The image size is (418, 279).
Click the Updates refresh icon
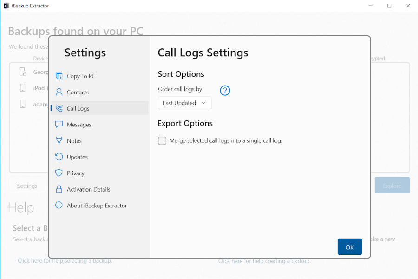point(59,157)
